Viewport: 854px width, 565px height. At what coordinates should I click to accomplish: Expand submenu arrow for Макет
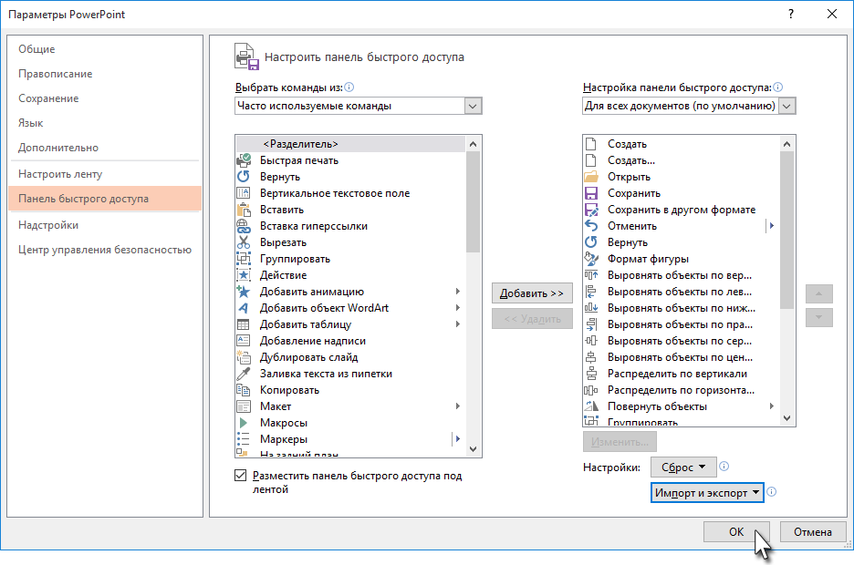point(458,406)
